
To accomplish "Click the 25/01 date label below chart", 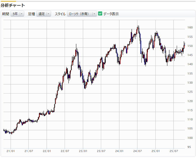I will [156, 151].
